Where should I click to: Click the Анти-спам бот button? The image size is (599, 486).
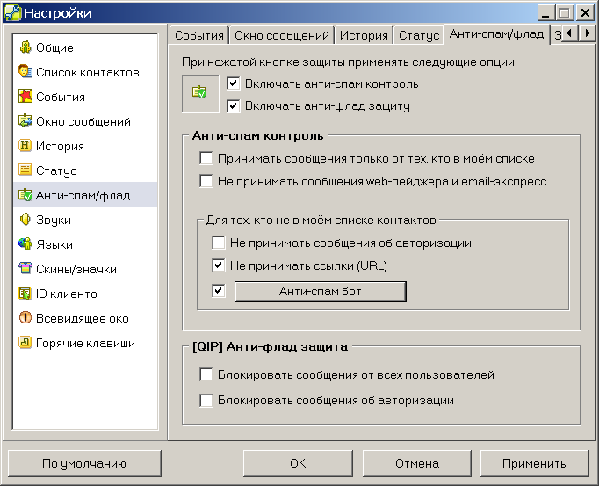[x=320, y=291]
